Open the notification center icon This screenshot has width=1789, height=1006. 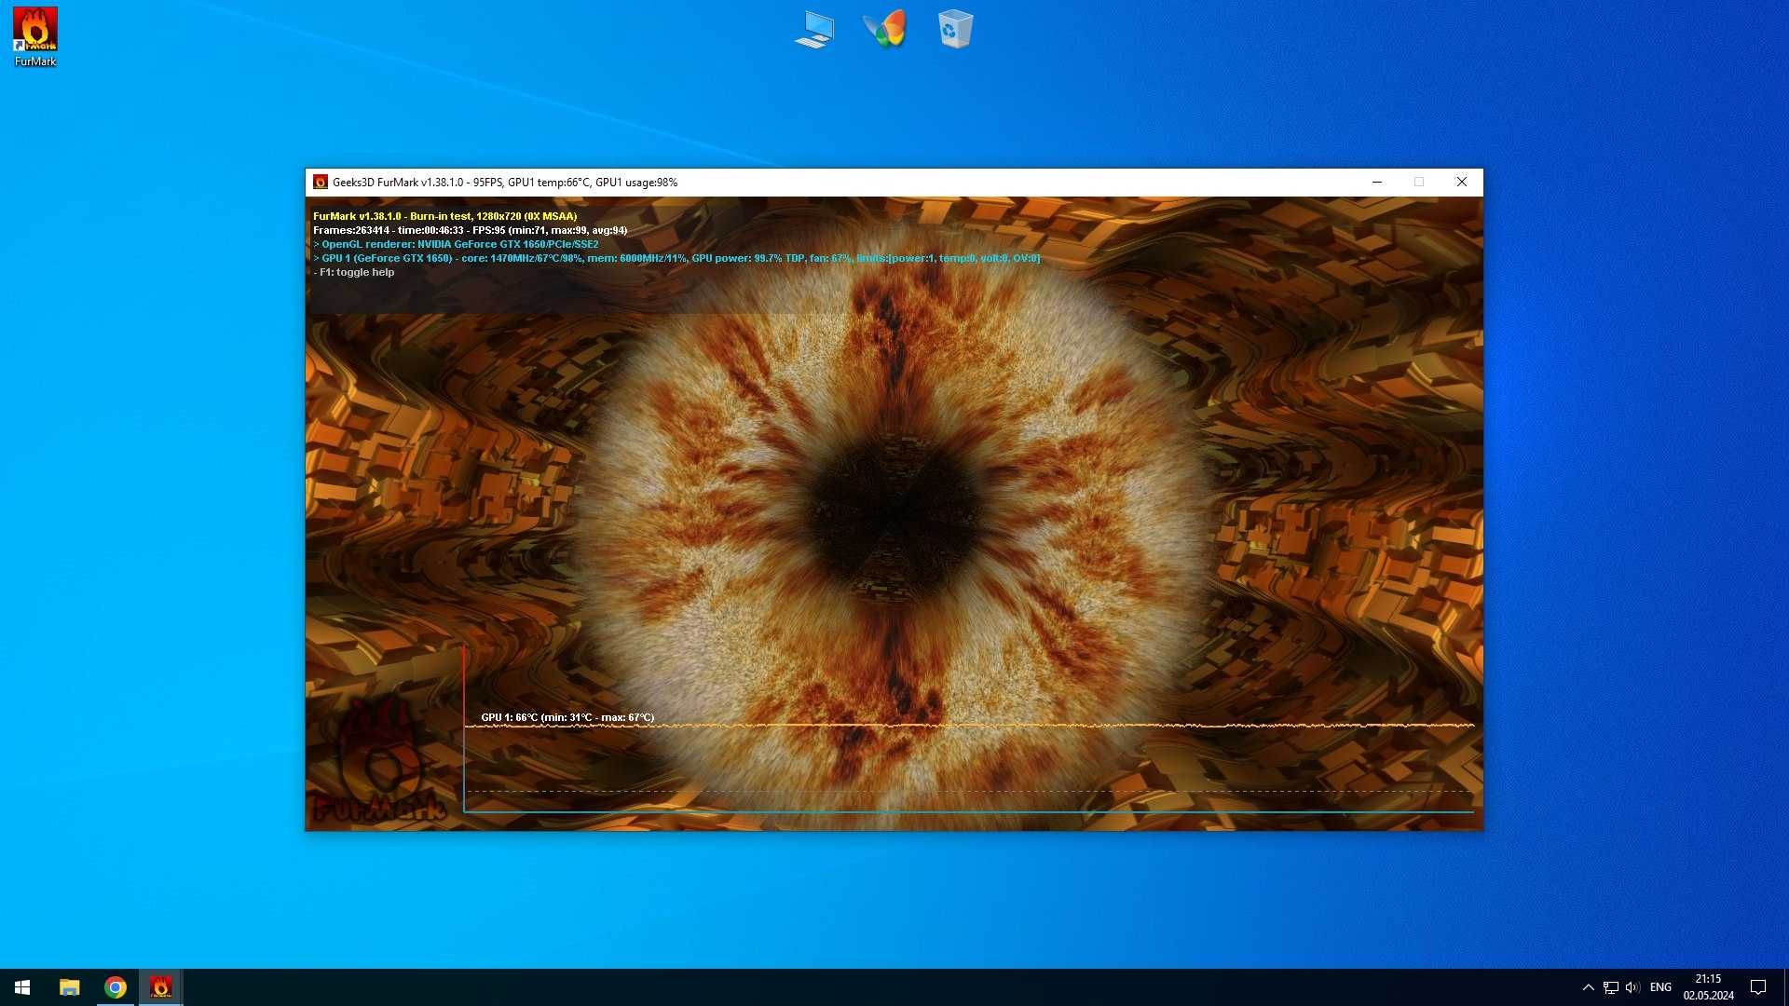pyautogui.click(x=1758, y=987)
